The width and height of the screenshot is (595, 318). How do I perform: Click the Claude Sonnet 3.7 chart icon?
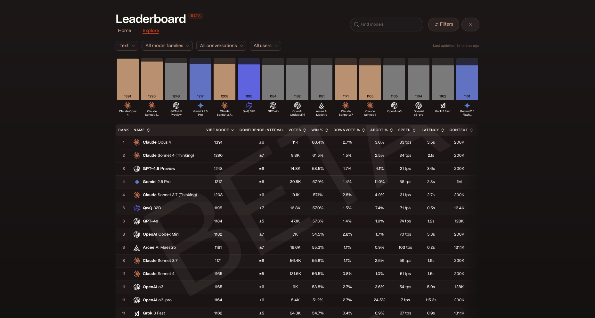coord(346,105)
